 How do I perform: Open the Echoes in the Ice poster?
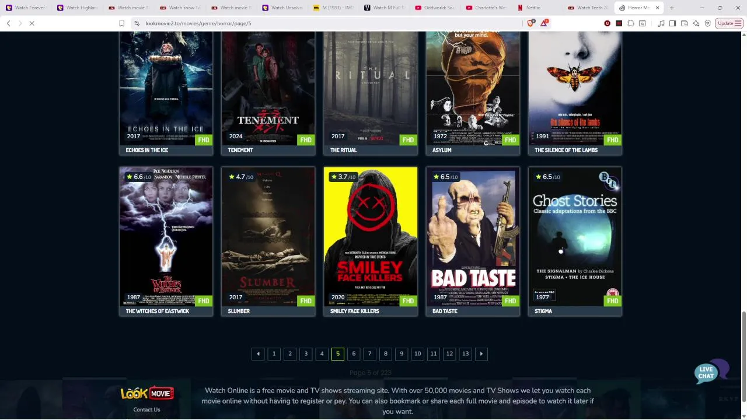(166, 89)
